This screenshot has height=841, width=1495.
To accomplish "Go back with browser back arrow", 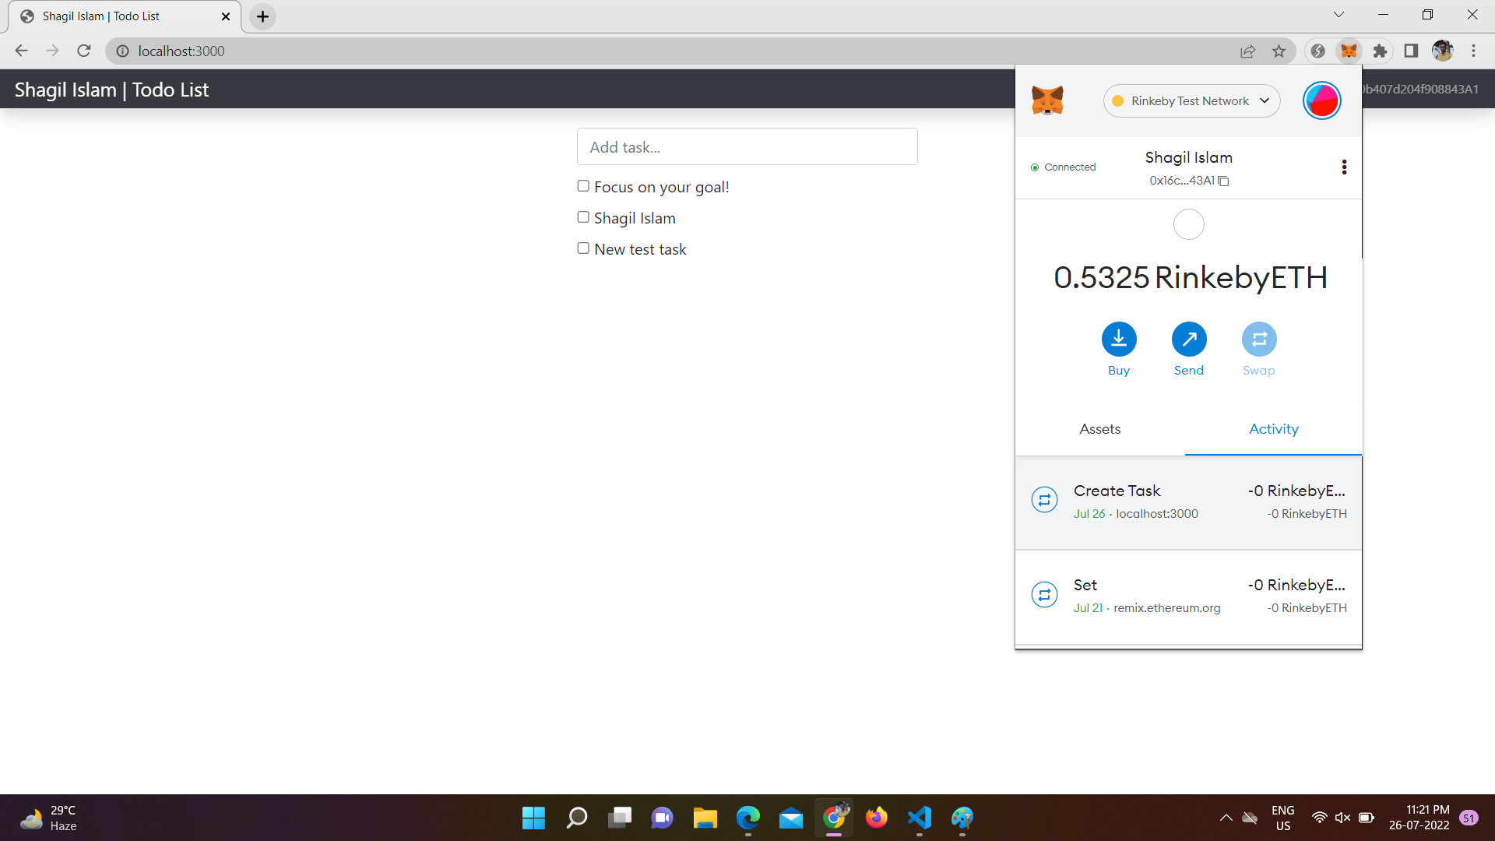I will (x=22, y=51).
